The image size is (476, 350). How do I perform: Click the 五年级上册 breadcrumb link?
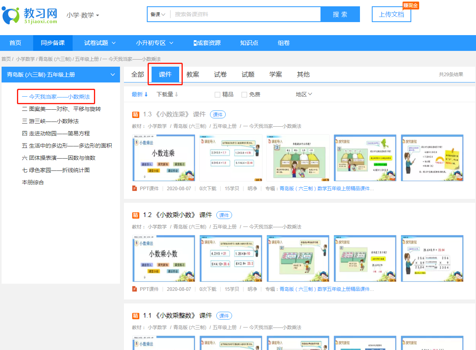click(x=87, y=59)
